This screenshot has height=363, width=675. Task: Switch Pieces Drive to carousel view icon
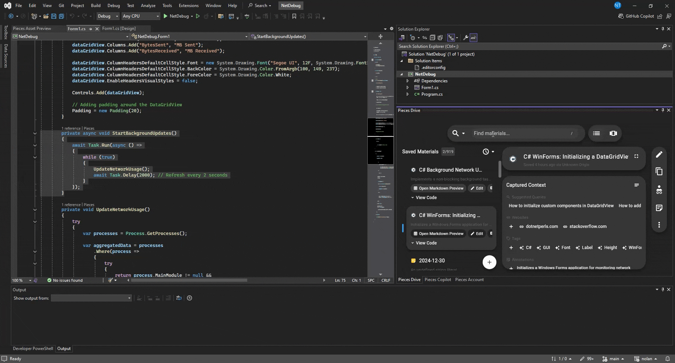click(x=613, y=133)
